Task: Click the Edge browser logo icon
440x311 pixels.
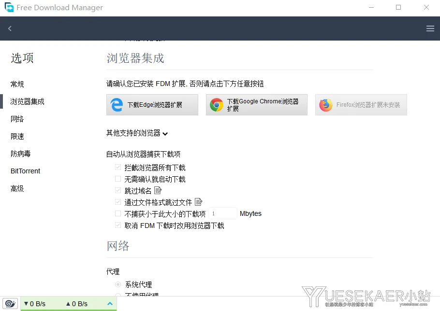Action: click(x=117, y=104)
